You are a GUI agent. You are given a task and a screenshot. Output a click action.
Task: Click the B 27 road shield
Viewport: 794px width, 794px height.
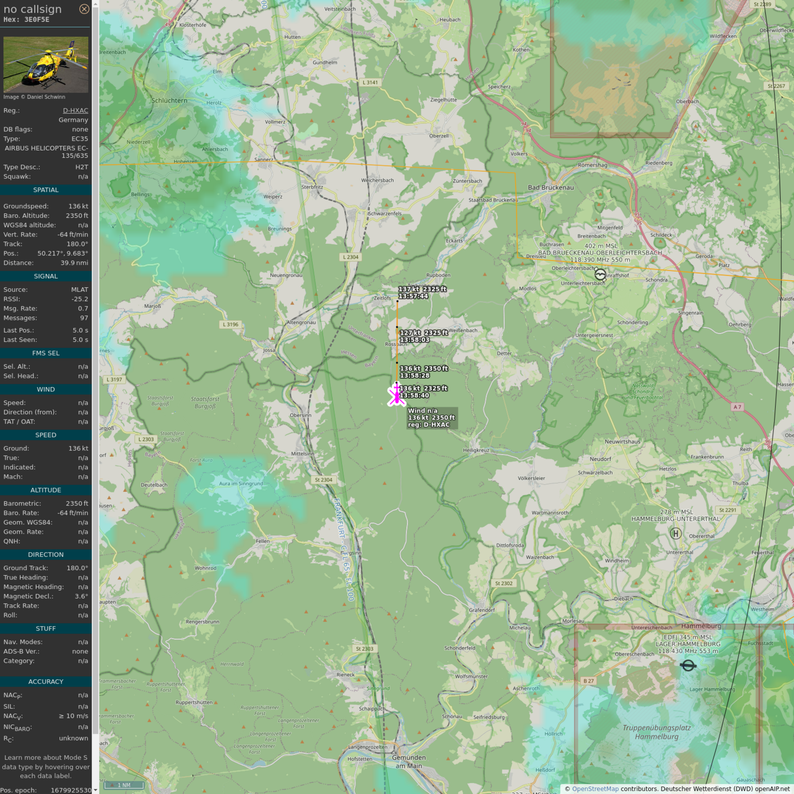tap(588, 681)
